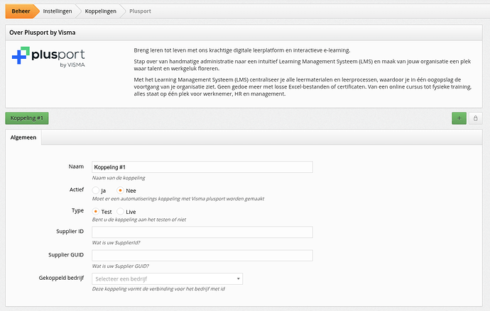This screenshot has height=311, width=490.
Task: Click the arrow on Selecteer een bedrijf
Action: click(x=237, y=279)
